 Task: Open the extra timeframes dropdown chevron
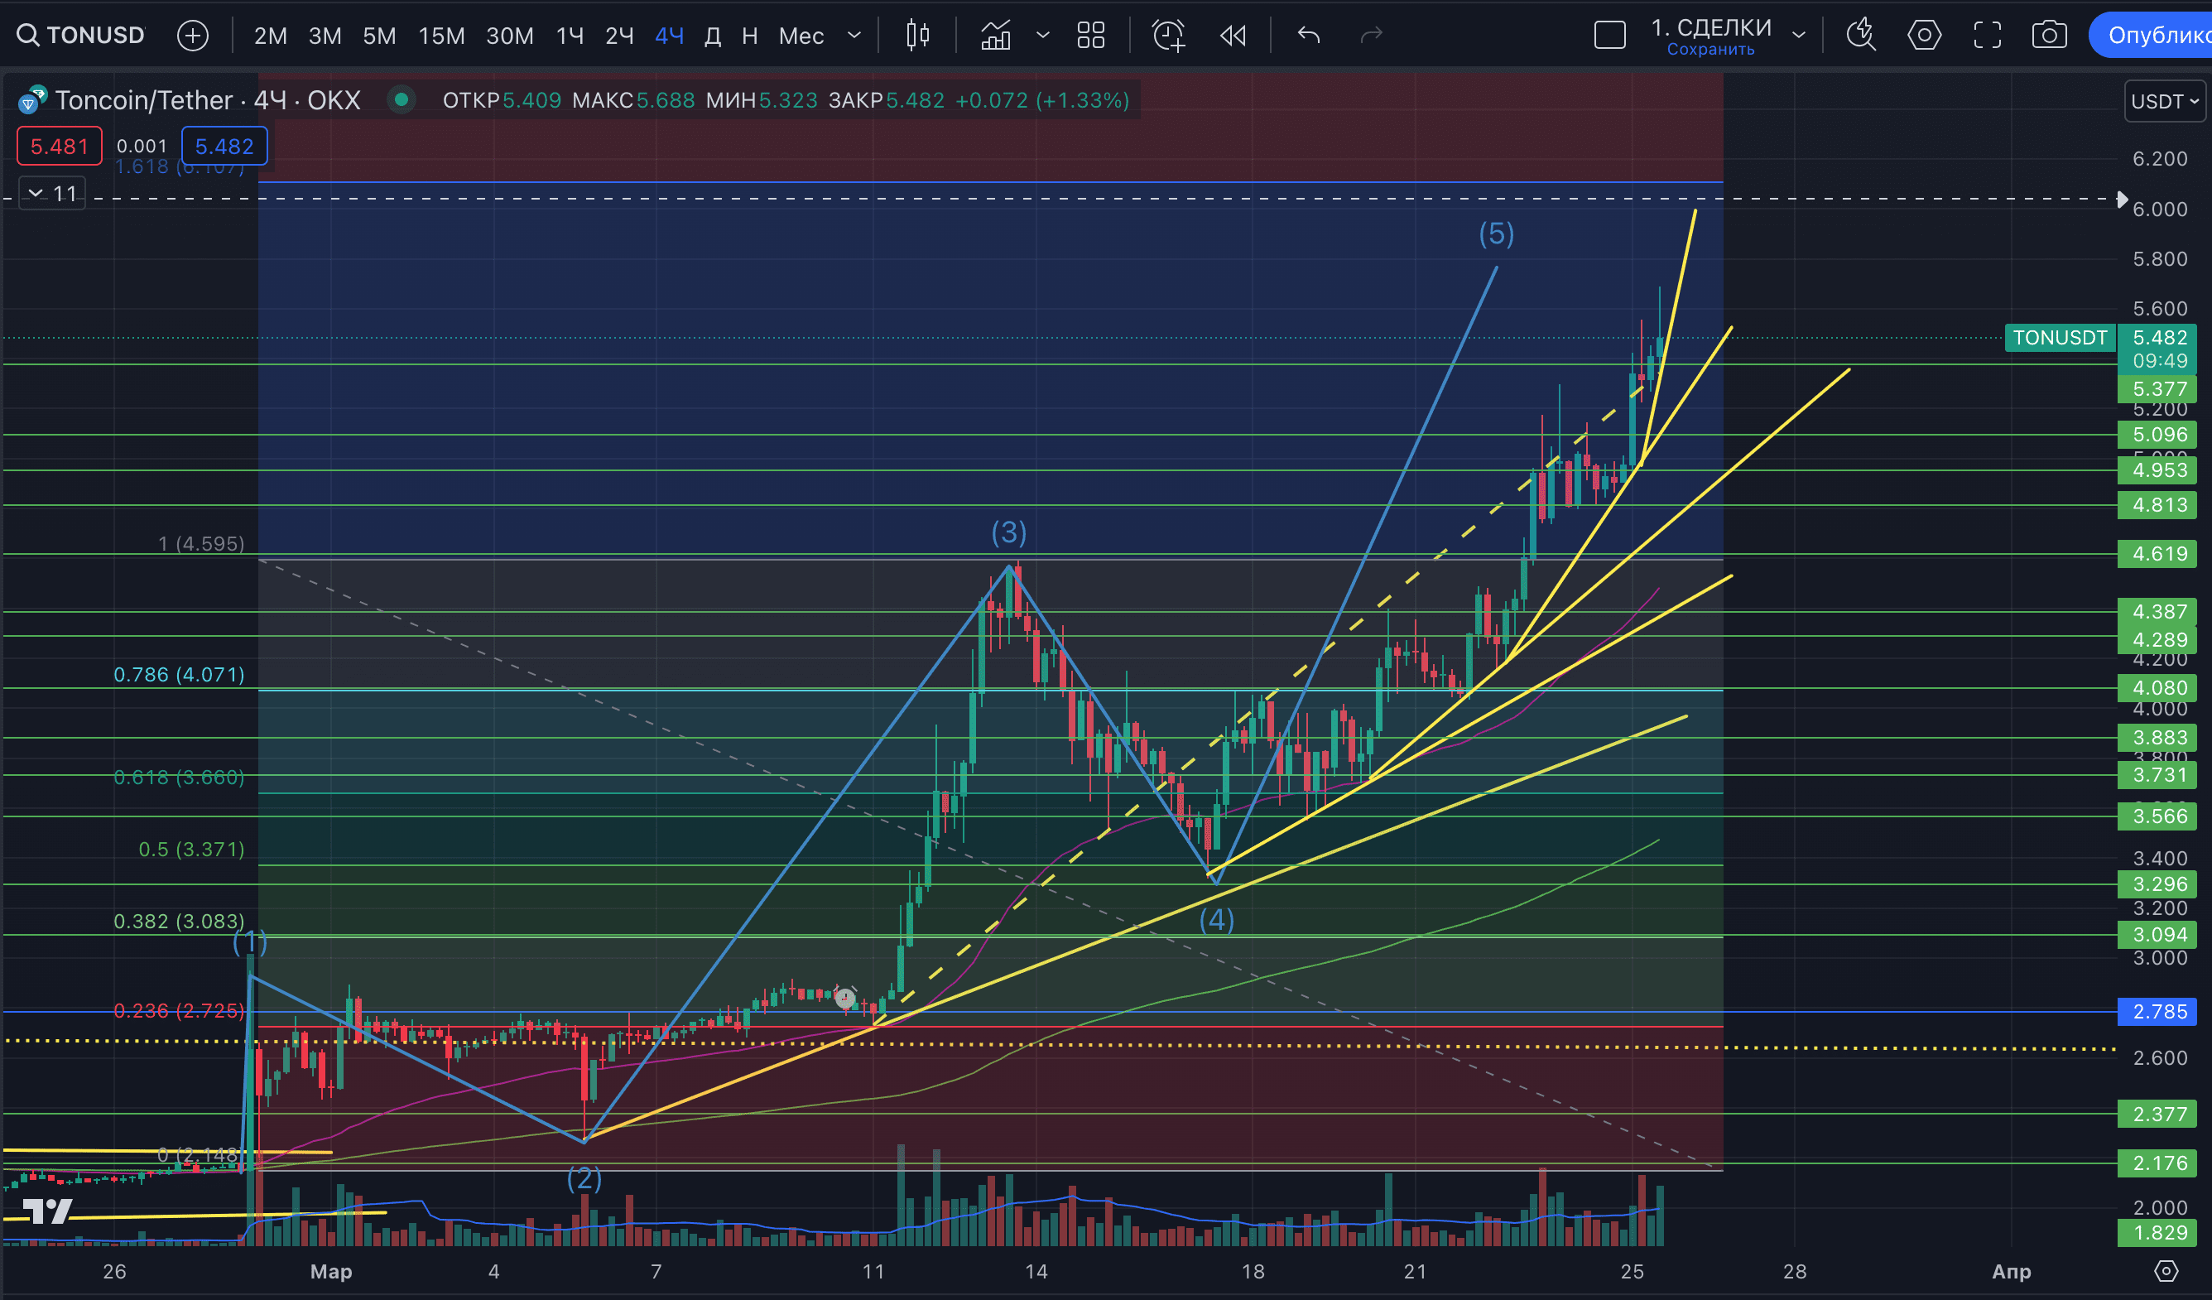[854, 35]
